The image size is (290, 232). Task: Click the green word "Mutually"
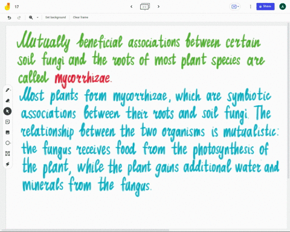click(43, 41)
